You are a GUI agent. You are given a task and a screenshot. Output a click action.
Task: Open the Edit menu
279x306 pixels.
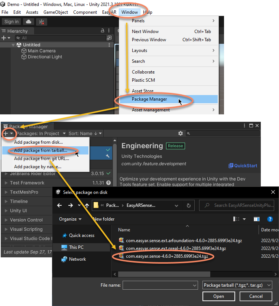[17, 12]
